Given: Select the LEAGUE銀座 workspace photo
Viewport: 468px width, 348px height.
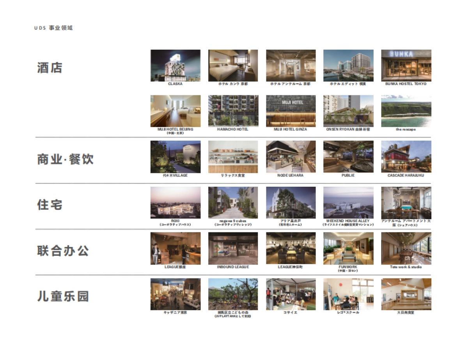Looking at the screenshot, I should [x=175, y=249].
